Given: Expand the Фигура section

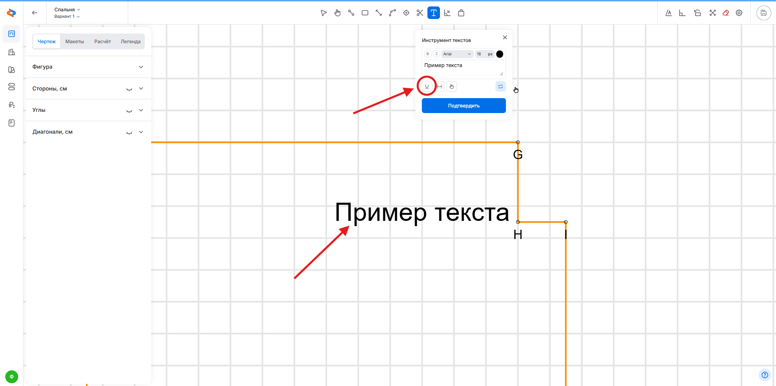Looking at the screenshot, I should [x=141, y=67].
